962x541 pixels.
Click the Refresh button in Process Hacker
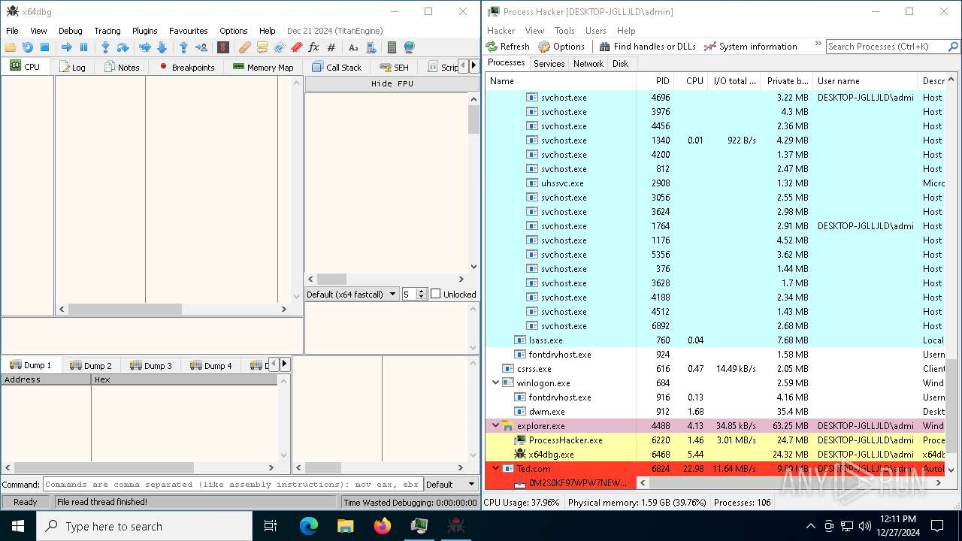tap(508, 46)
